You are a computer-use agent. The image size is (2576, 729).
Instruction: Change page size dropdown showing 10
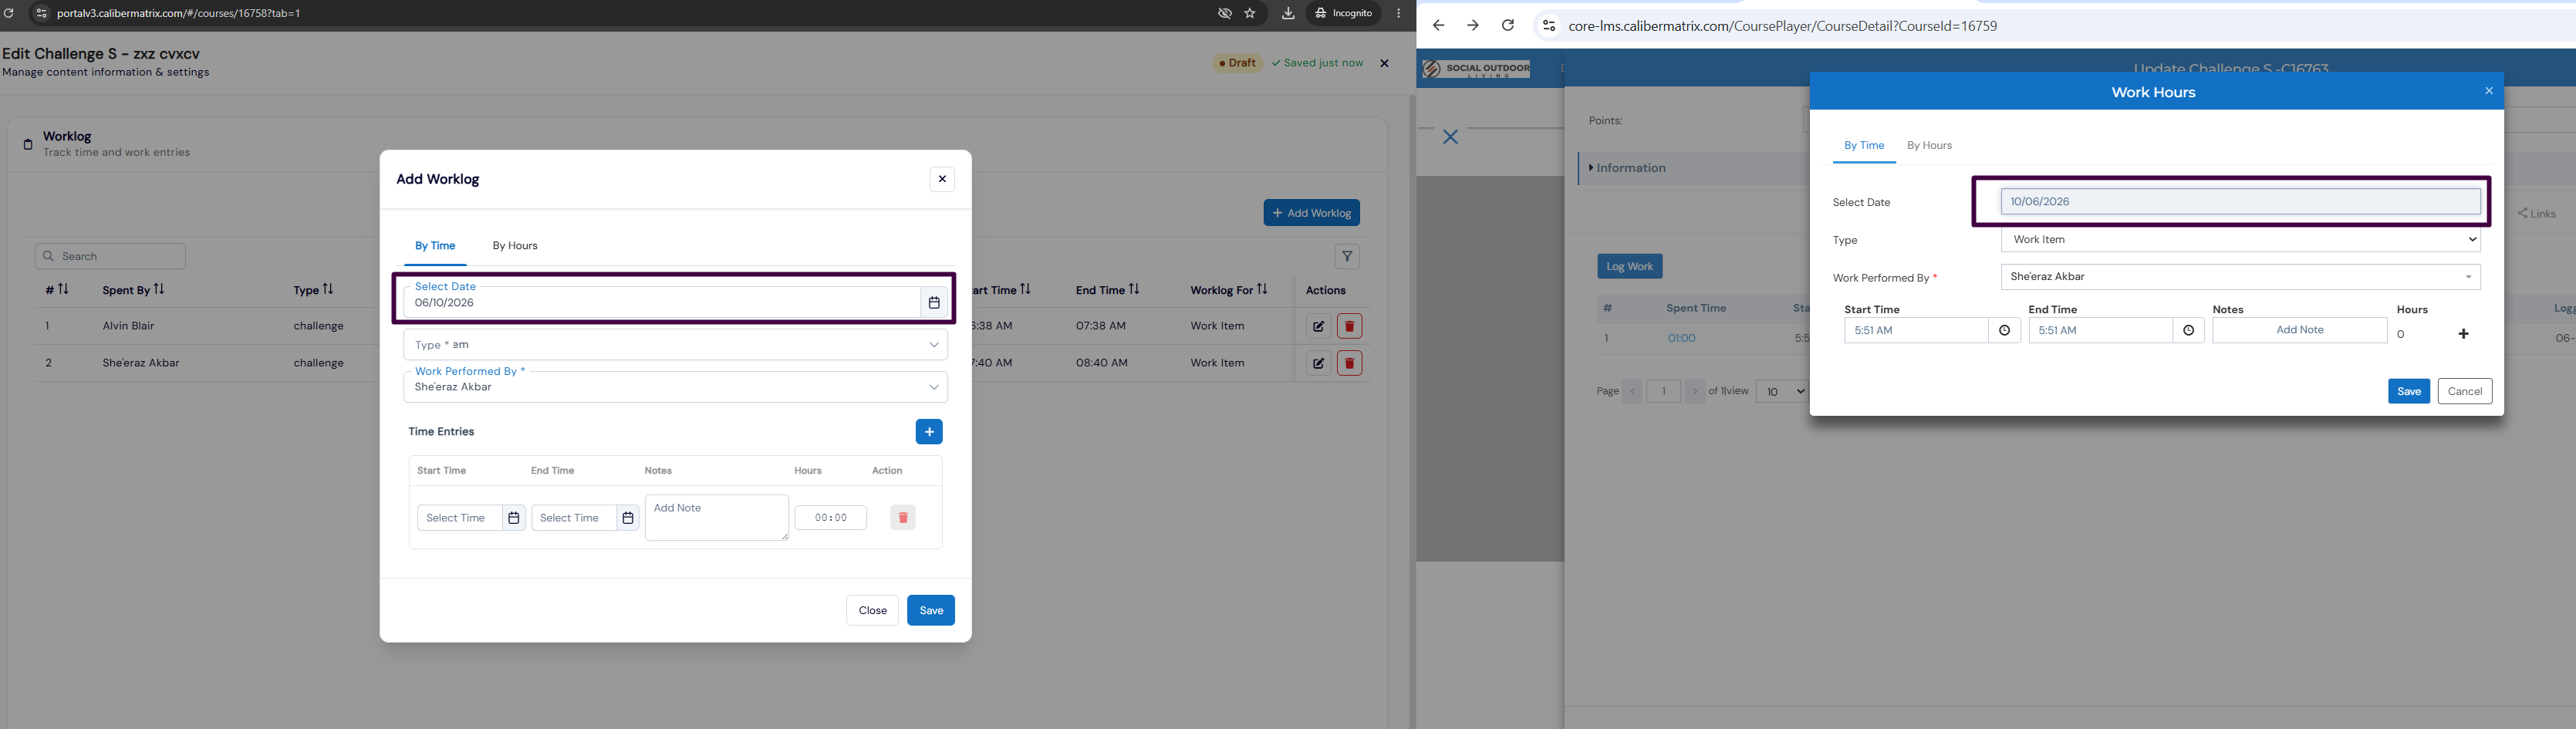[x=1781, y=392]
